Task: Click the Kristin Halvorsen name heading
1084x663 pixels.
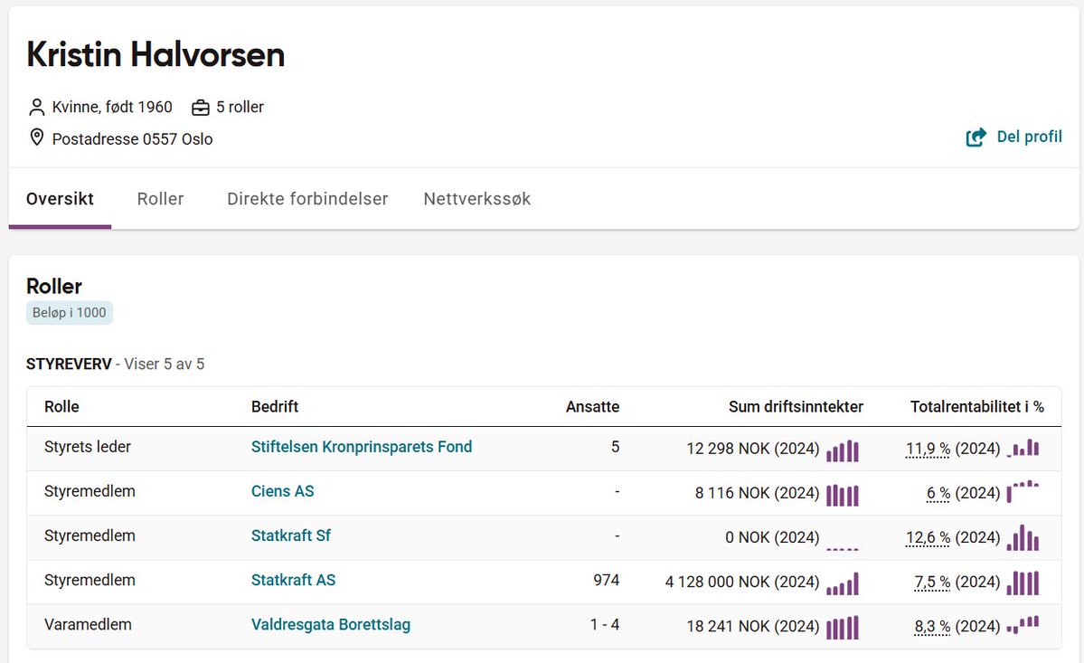Action: [156, 54]
